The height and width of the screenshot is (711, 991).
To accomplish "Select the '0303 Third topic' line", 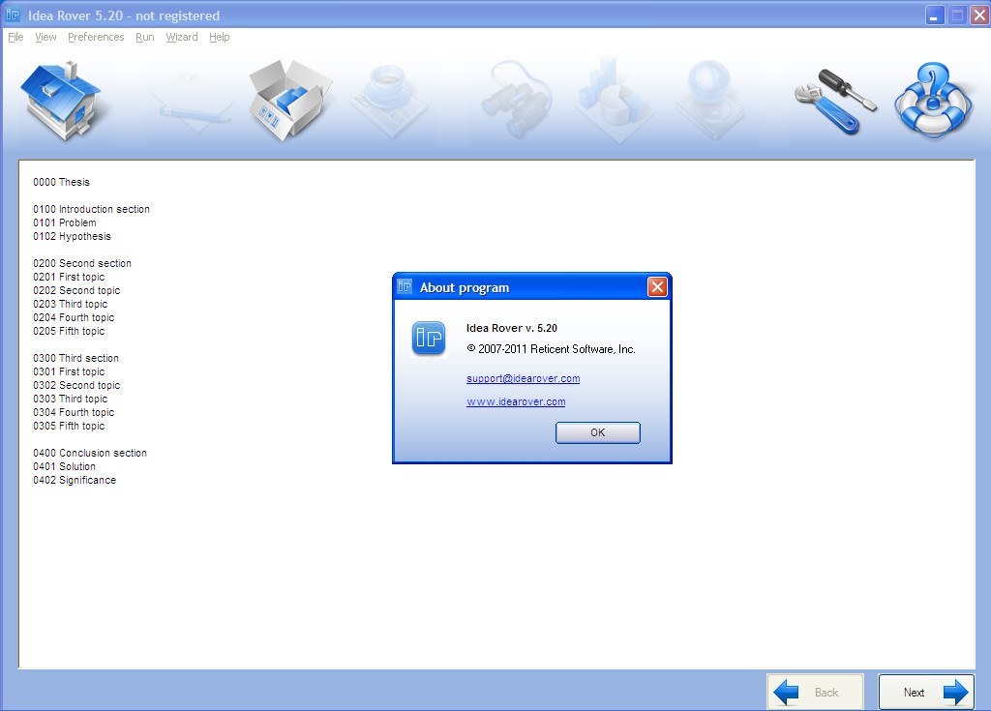I will point(70,399).
